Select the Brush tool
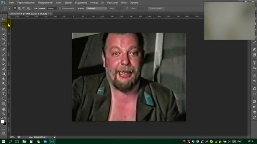The image size is (257, 144). pyautogui.click(x=4, y=54)
